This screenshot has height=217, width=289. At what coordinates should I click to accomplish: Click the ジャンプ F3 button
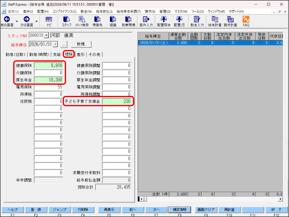click(59, 210)
